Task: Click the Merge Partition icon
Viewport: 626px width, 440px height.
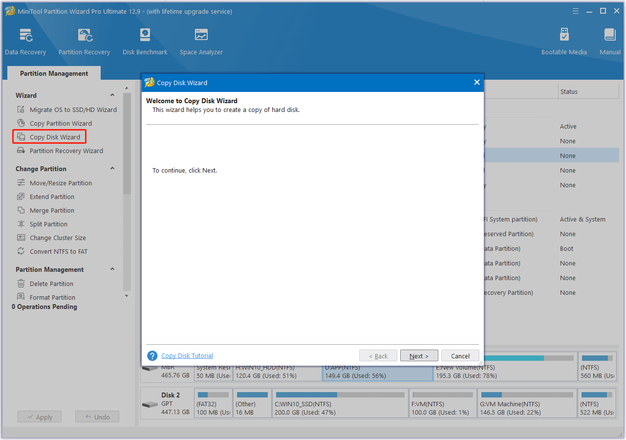Action: tap(21, 210)
